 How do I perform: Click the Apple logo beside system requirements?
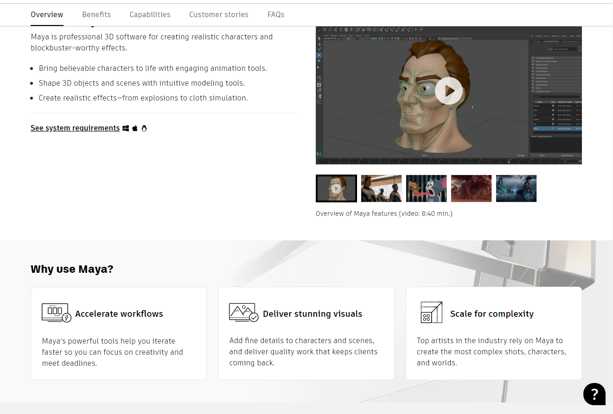[x=135, y=128]
